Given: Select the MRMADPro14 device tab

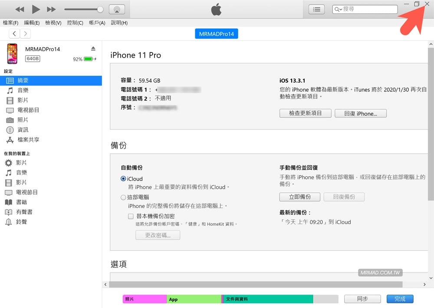Looking at the screenshot, I should [x=217, y=34].
